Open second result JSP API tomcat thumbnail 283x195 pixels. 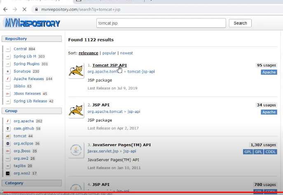click(76, 110)
